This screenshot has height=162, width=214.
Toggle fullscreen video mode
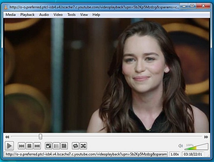point(48,146)
